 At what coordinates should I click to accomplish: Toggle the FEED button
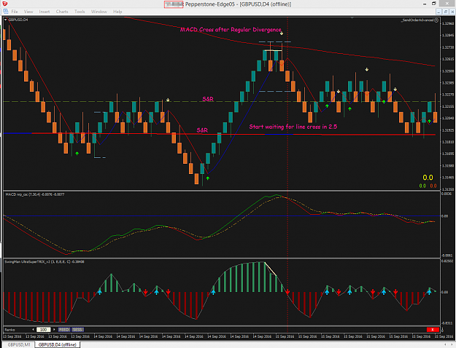[64, 329]
